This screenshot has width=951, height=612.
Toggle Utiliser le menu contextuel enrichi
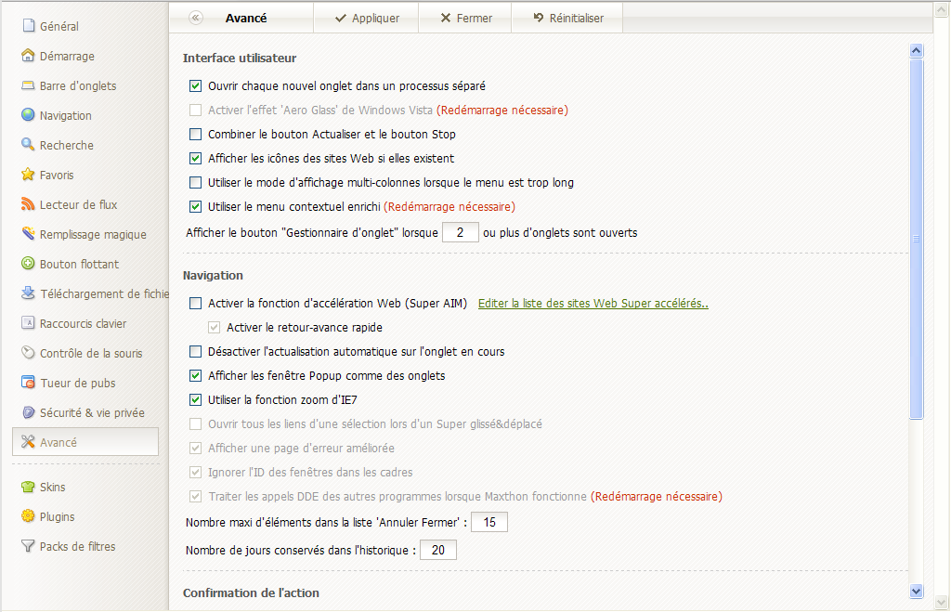(195, 207)
